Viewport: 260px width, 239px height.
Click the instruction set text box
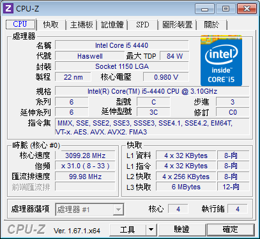point(152,127)
